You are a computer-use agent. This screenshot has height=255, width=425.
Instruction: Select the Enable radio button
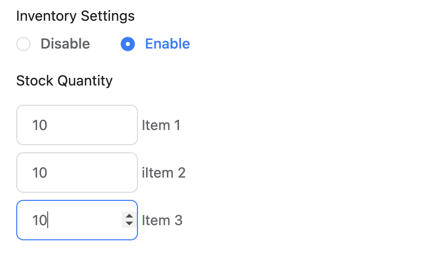tap(128, 44)
